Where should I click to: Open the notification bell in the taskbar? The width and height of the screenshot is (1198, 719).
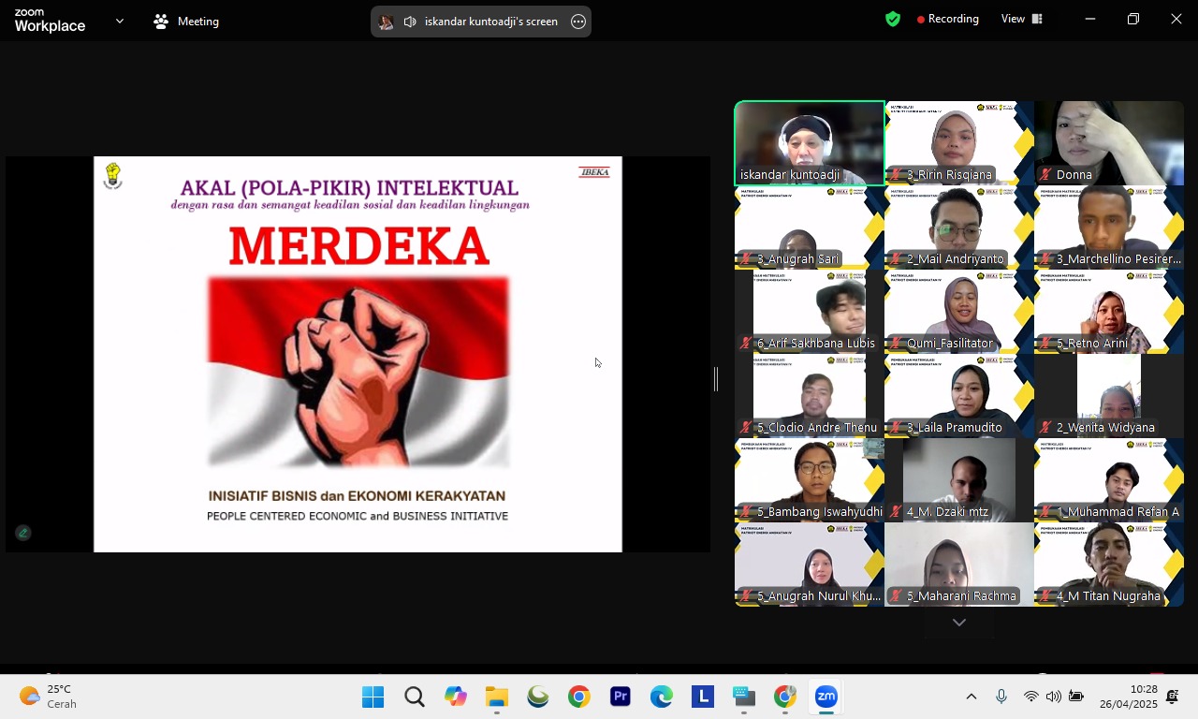coord(1172,697)
